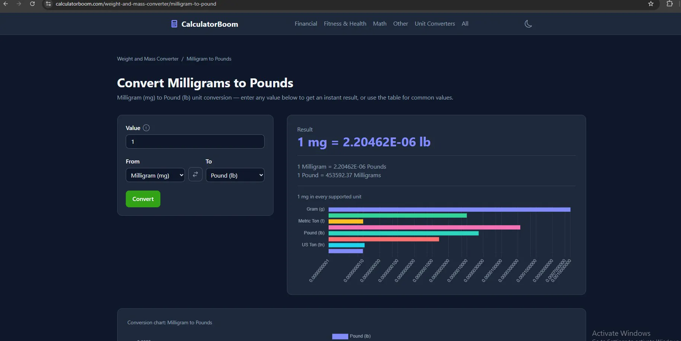The image size is (681, 341).
Task: Click the purple Gram (g) bar
Action: pyautogui.click(x=449, y=210)
